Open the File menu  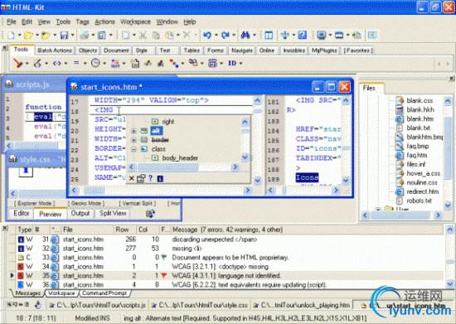pyautogui.click(x=12, y=22)
